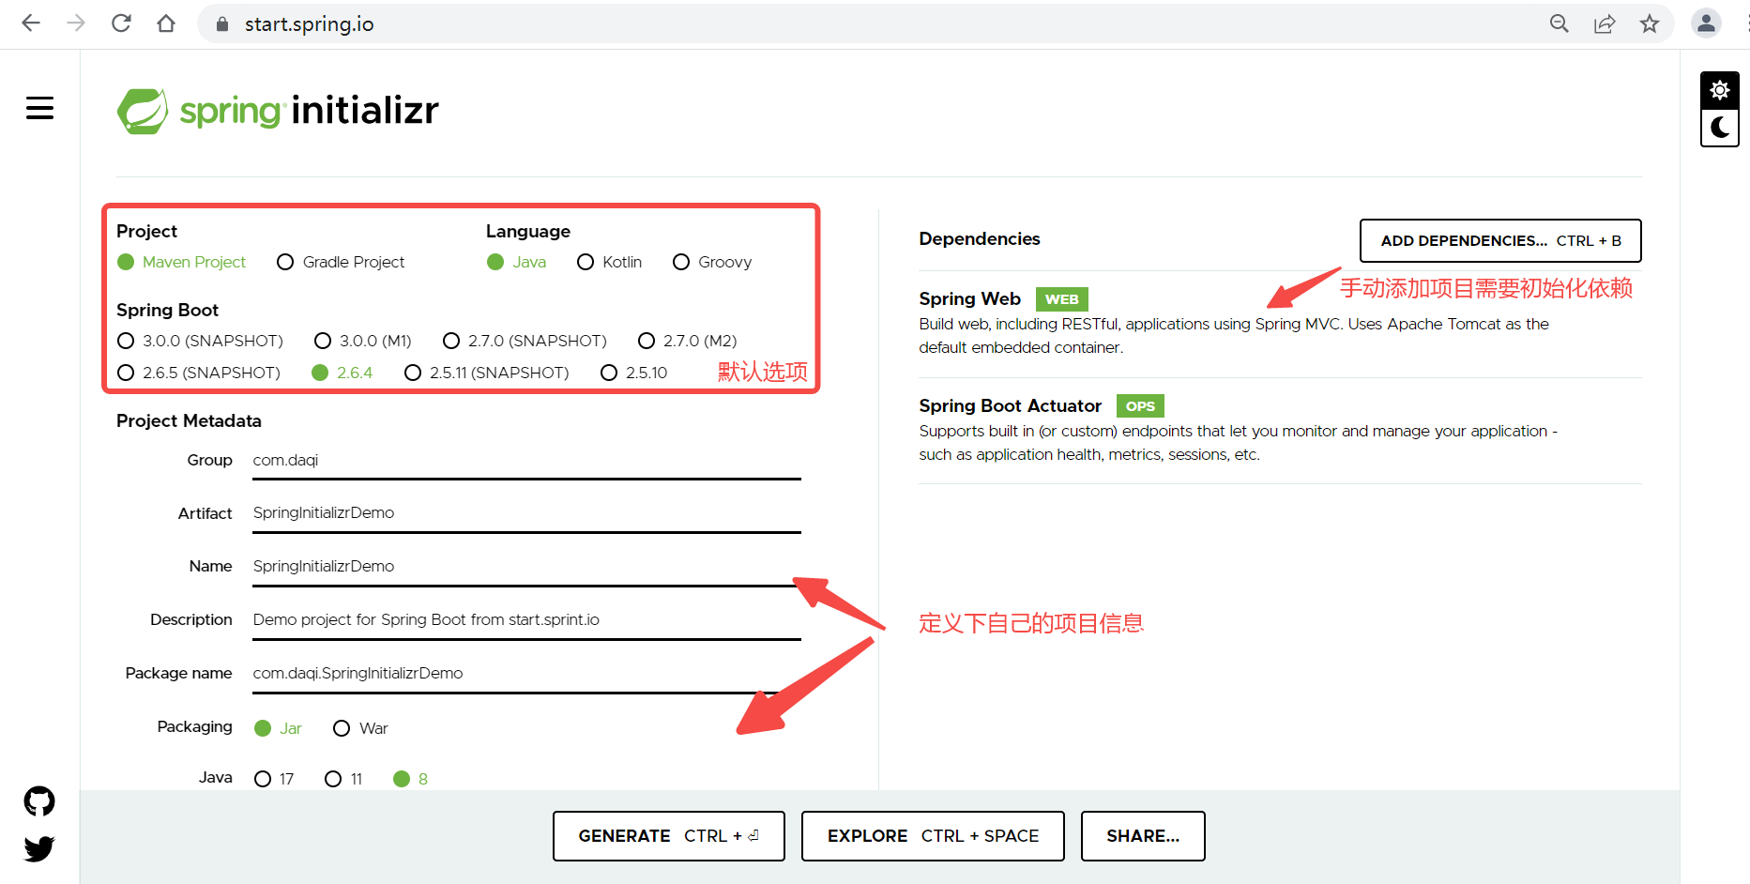
Task: Select Spring Boot 2.7.0 (SNAPSHOT)
Action: [x=525, y=341]
